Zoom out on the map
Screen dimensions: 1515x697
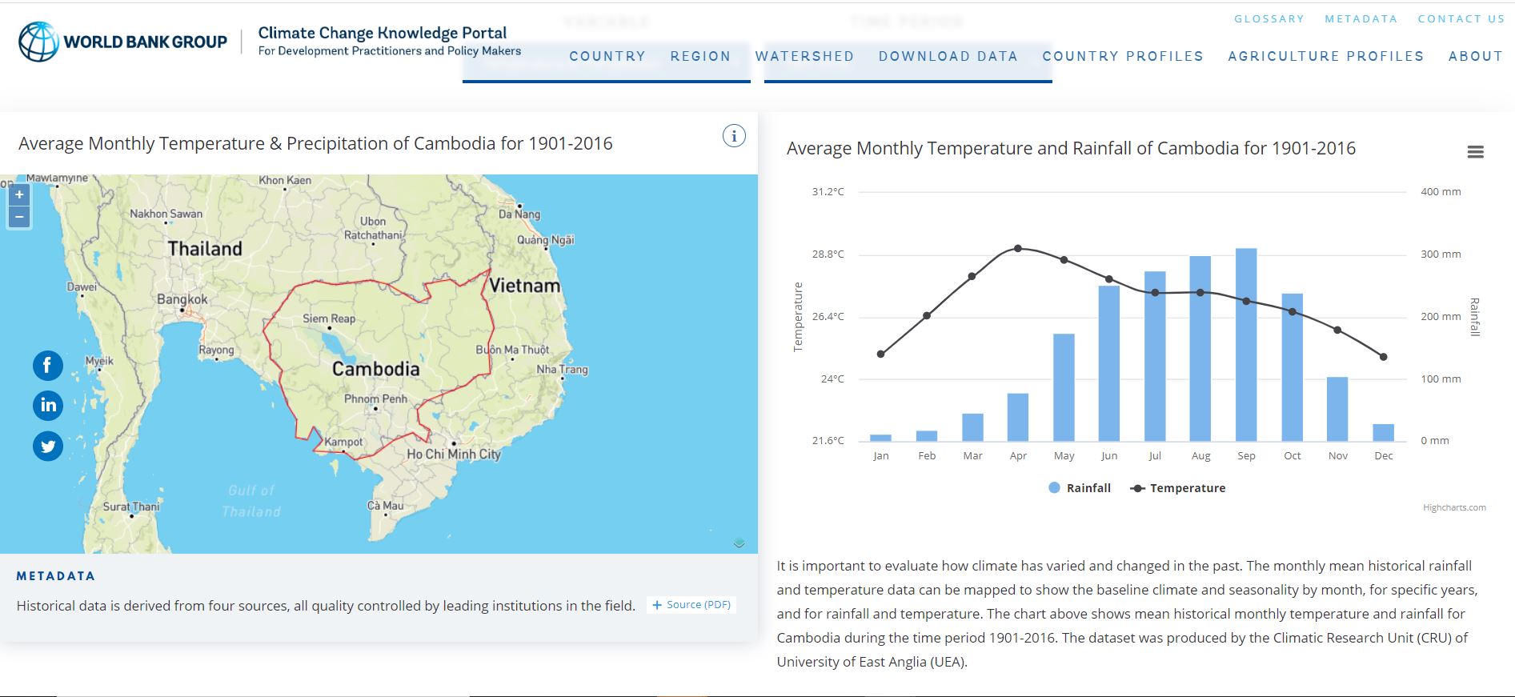pos(19,217)
